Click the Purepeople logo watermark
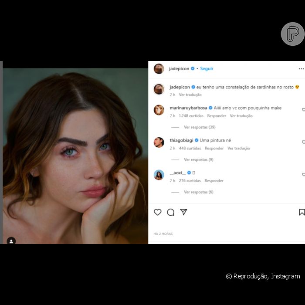This screenshot has width=305, height=305. pos(292,34)
